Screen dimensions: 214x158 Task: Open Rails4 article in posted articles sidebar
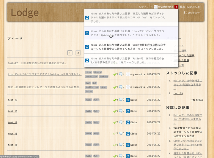pyautogui.click(x=188, y=119)
